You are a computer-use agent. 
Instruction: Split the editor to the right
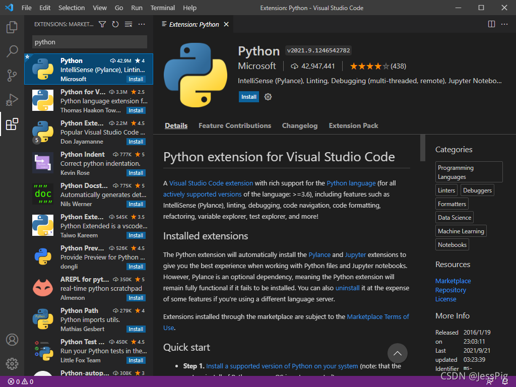[x=491, y=24]
